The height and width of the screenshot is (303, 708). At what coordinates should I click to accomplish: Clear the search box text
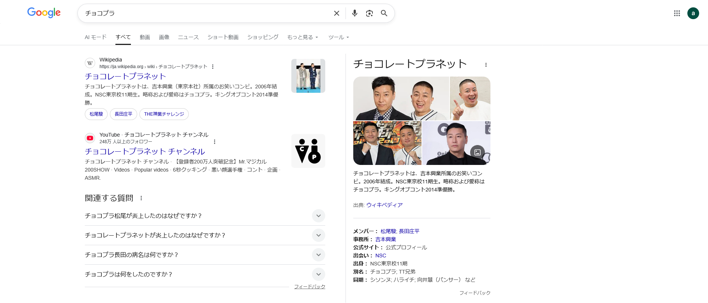[336, 13]
